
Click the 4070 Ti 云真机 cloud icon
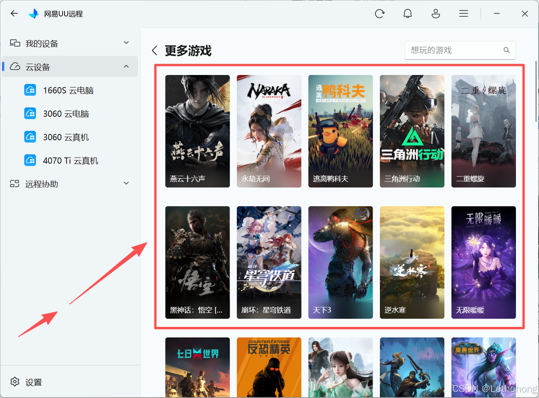pyautogui.click(x=30, y=160)
